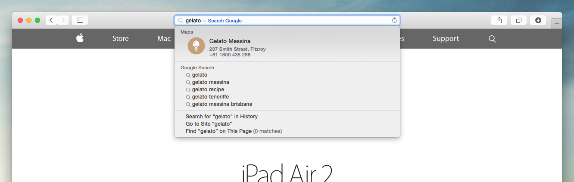Select Go to Site "gelato"
Viewport: 574px width, 182px height.
point(287,124)
